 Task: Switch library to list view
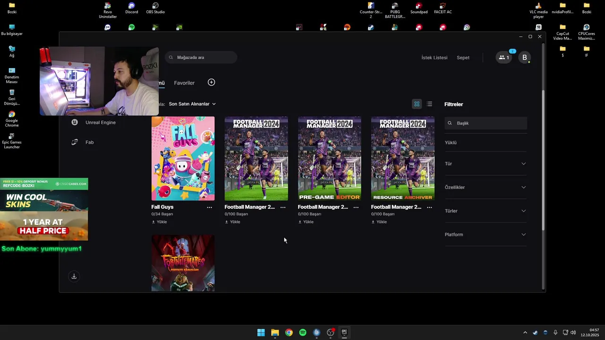click(429, 104)
